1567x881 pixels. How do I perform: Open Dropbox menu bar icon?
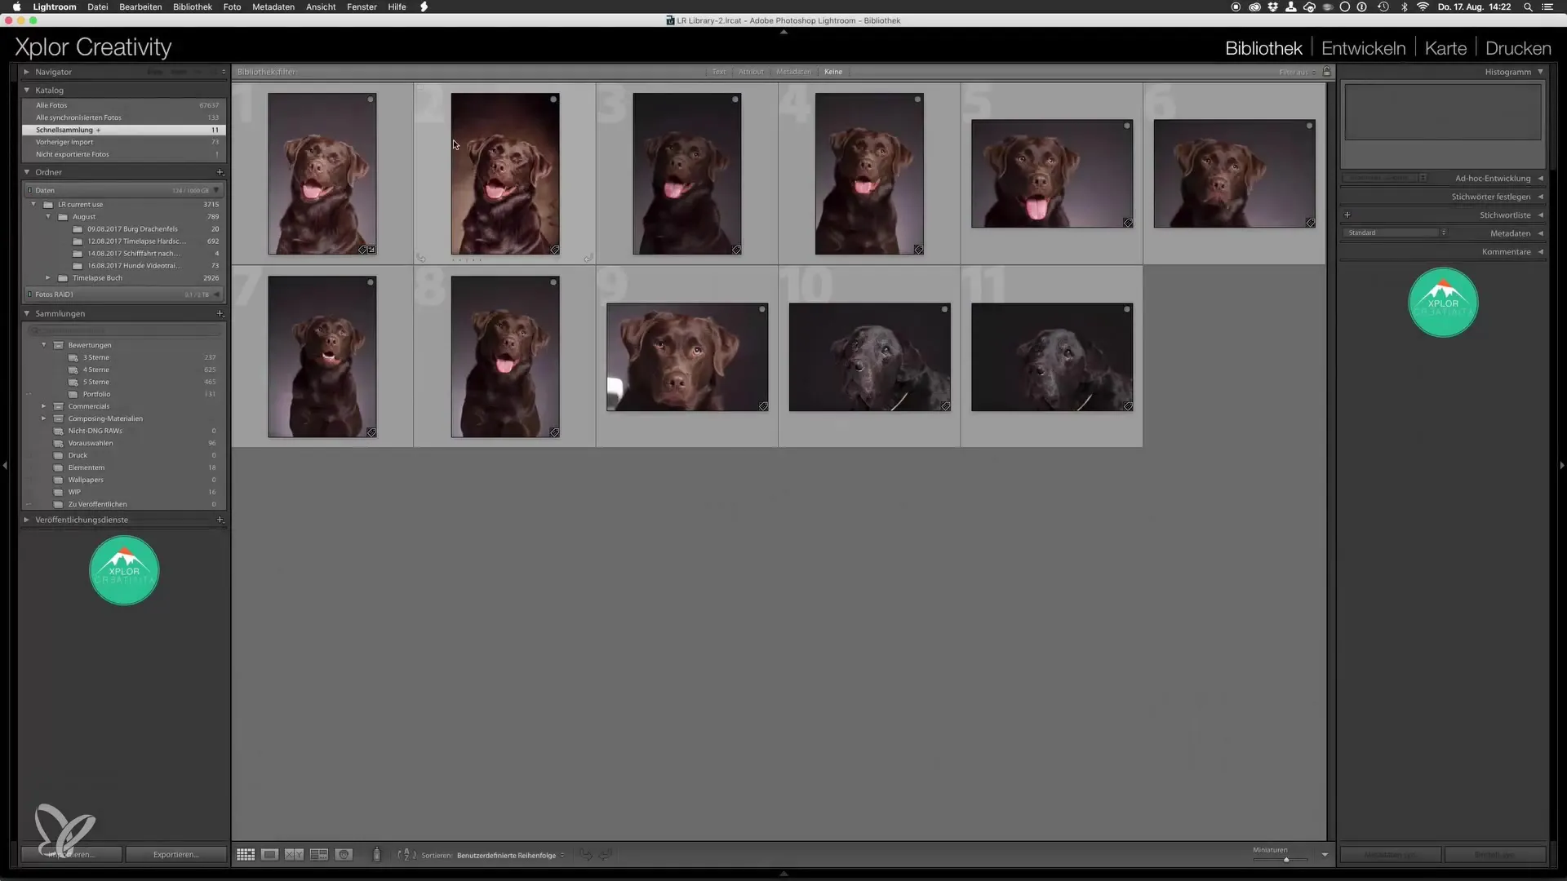[1272, 7]
